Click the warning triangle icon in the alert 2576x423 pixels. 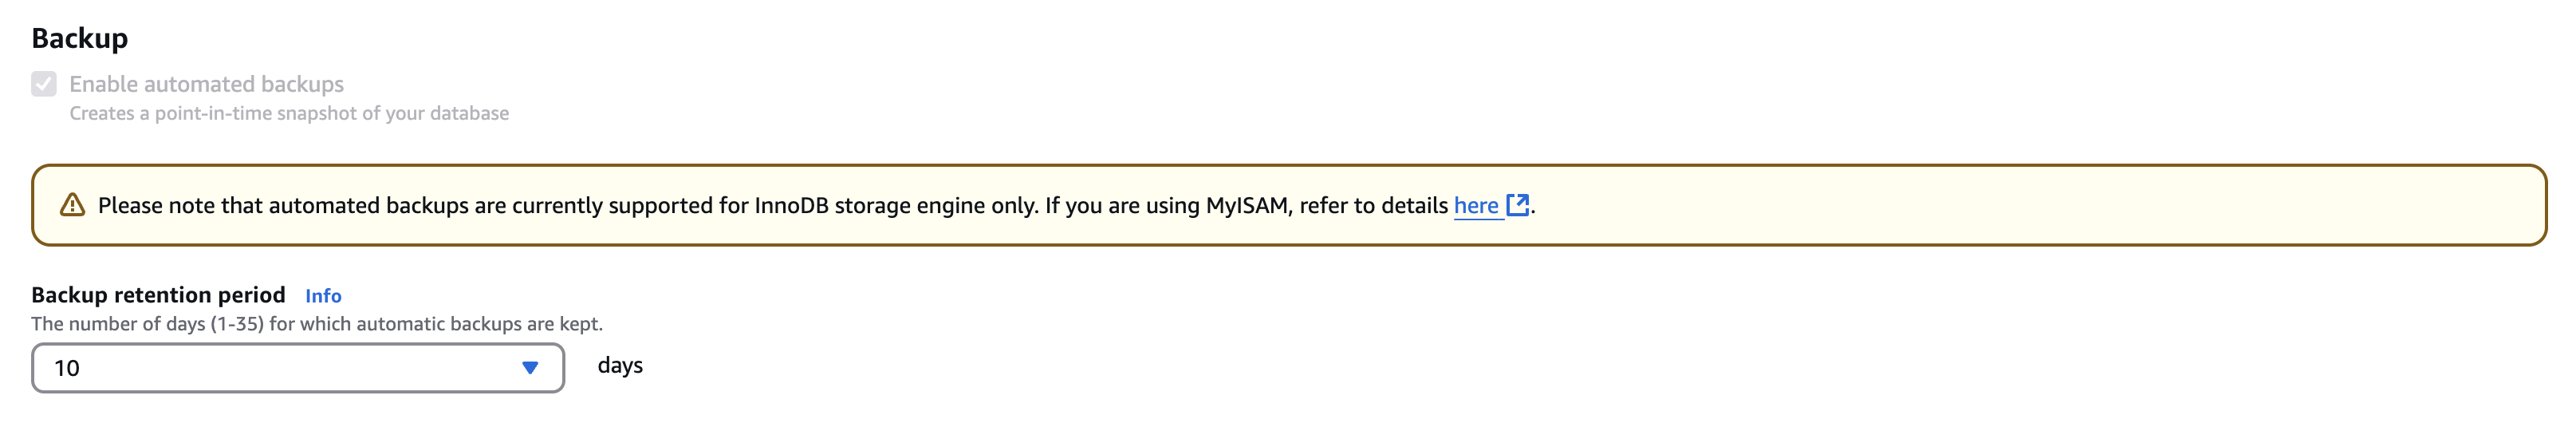[72, 205]
